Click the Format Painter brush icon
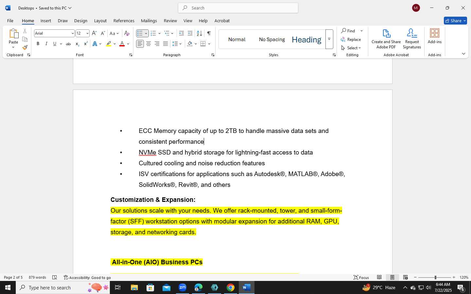This screenshot has height=294, width=471. pos(25,47)
